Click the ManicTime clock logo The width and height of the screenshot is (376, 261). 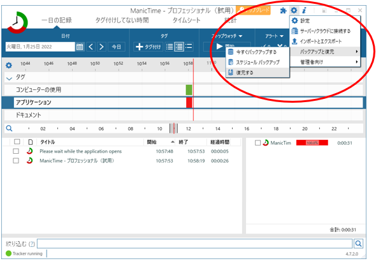(17, 22)
